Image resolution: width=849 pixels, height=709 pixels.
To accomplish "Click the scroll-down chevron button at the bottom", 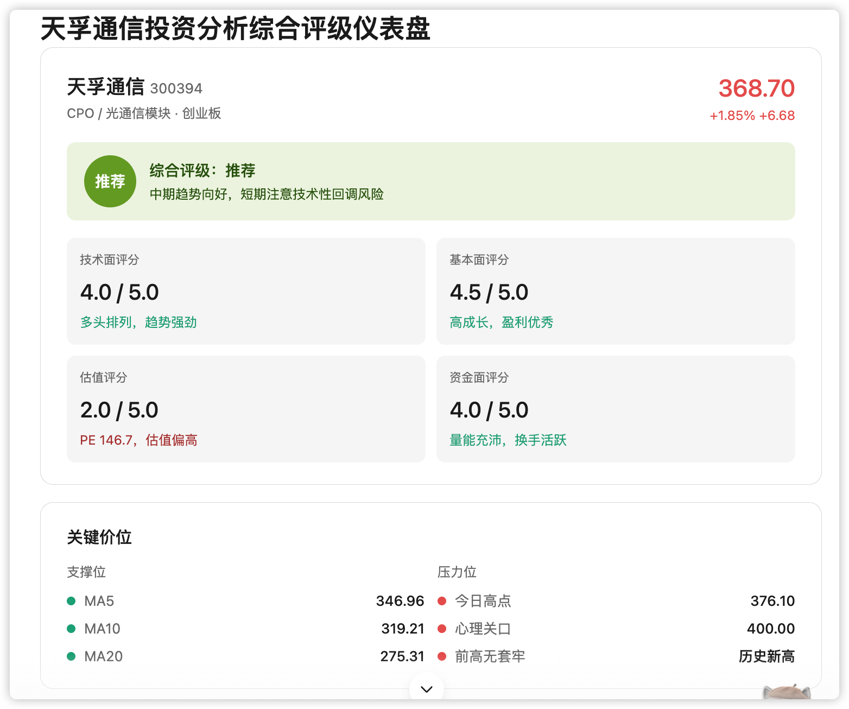I will tap(427, 689).
